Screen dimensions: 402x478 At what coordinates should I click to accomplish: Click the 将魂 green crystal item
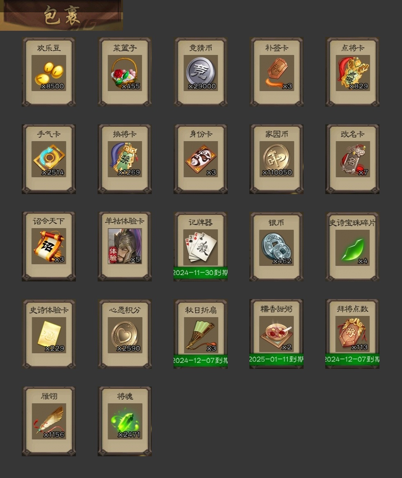click(125, 421)
